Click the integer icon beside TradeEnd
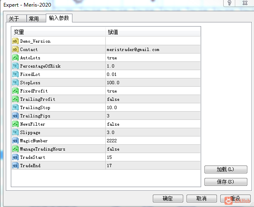This screenshot has height=207, width=254. pyautogui.click(x=15, y=166)
